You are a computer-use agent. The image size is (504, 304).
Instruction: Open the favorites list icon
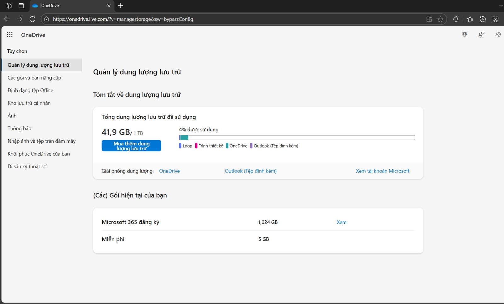click(x=470, y=19)
